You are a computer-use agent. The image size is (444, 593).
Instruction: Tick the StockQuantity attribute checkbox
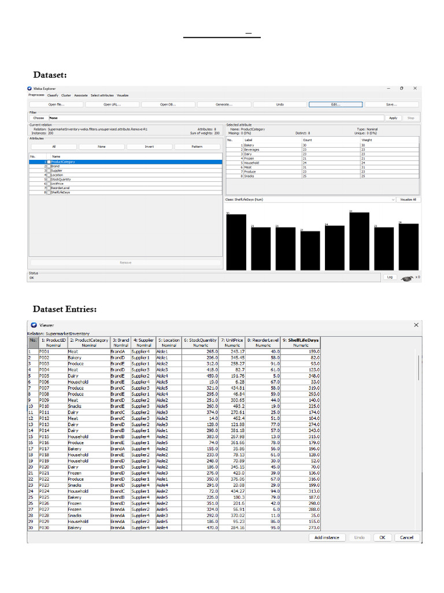click(49, 180)
